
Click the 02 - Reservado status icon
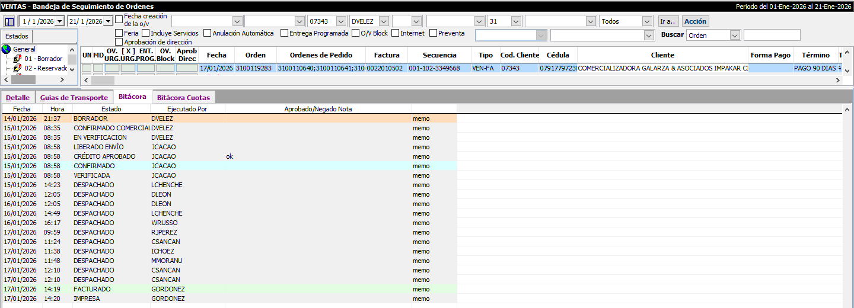click(18, 68)
